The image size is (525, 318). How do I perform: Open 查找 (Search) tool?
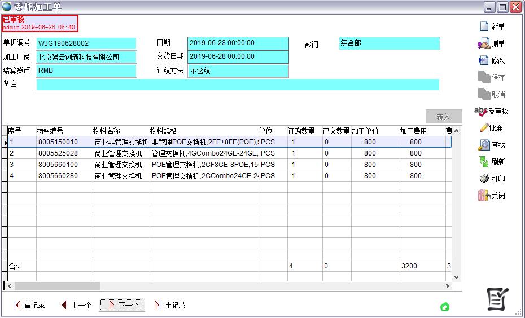coord(484,145)
